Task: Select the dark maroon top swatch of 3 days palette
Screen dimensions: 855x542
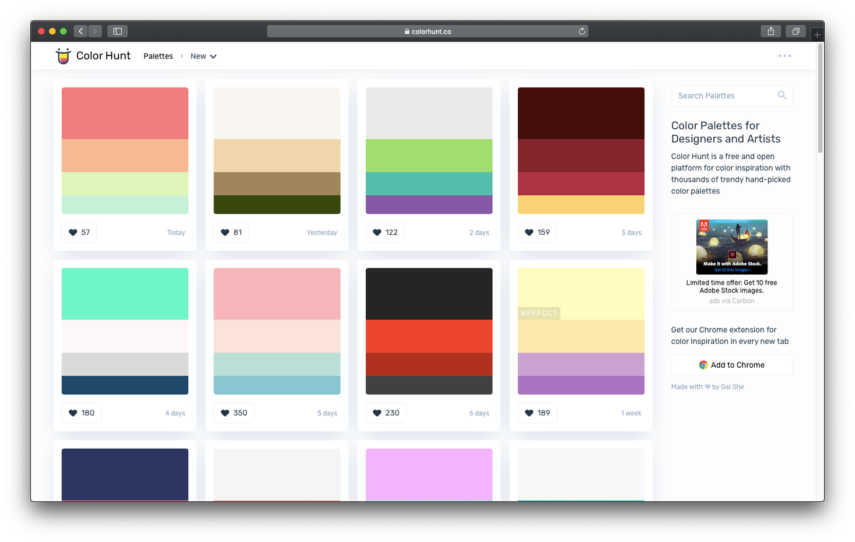Action: click(x=581, y=113)
